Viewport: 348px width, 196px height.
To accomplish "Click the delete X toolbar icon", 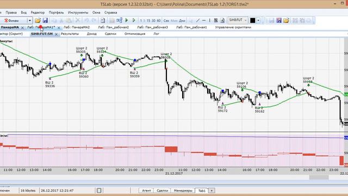I will pyautogui.click(x=77, y=21).
